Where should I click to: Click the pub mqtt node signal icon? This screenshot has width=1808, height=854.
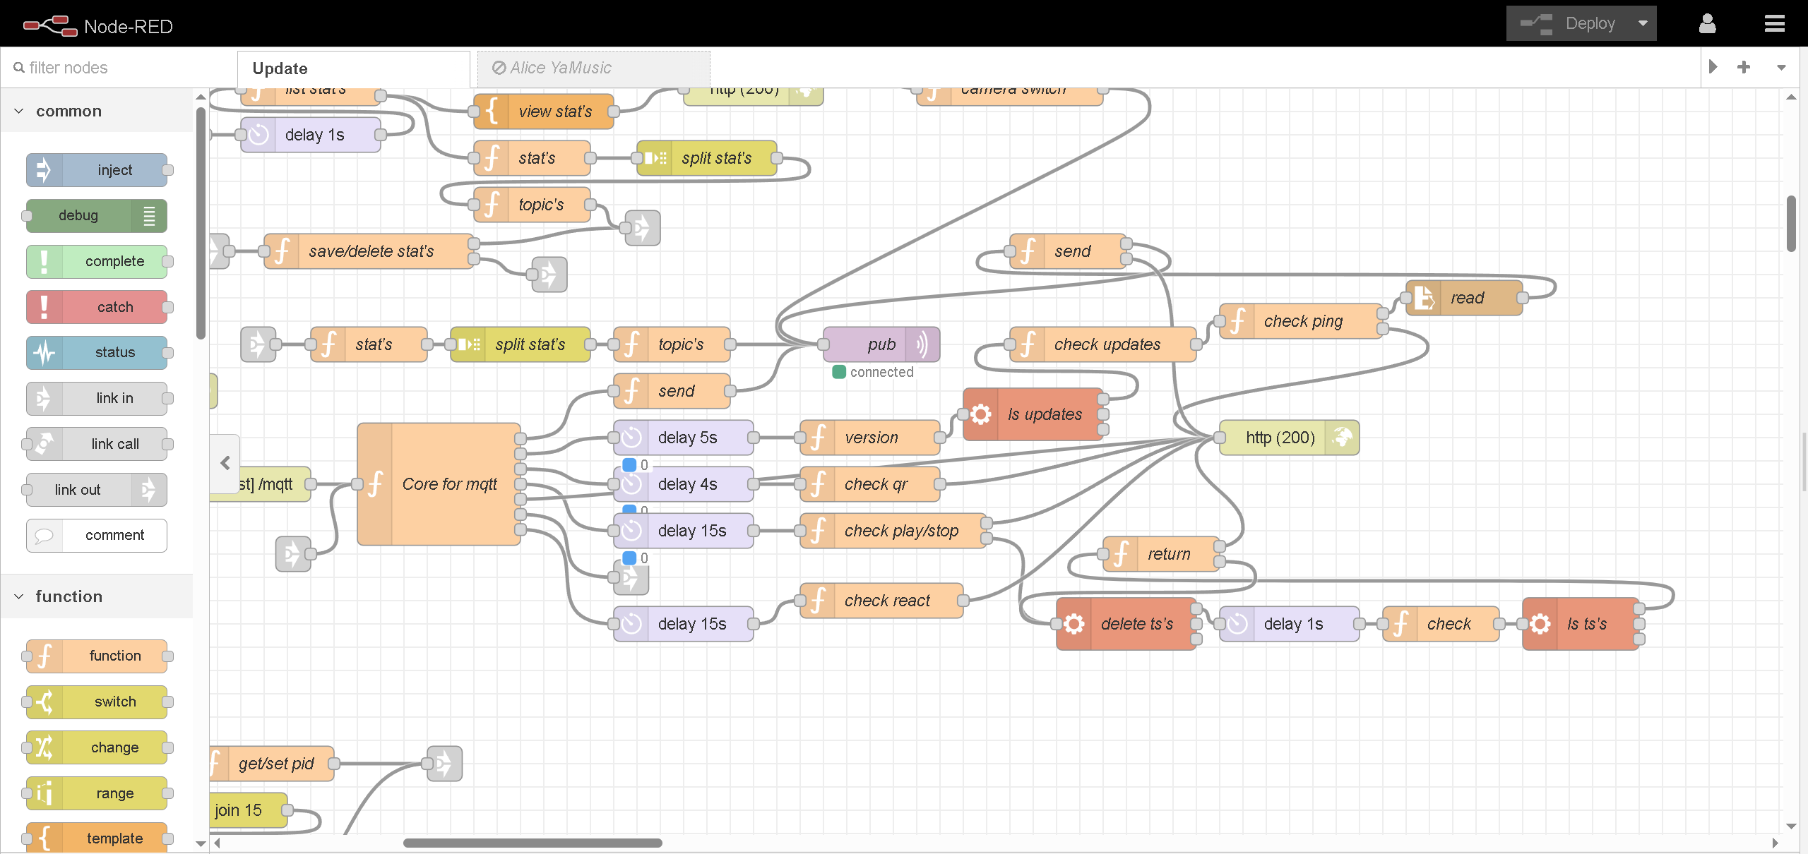922,344
